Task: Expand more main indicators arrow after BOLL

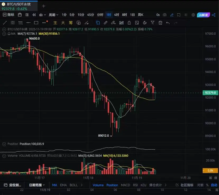Action: tap(82, 185)
